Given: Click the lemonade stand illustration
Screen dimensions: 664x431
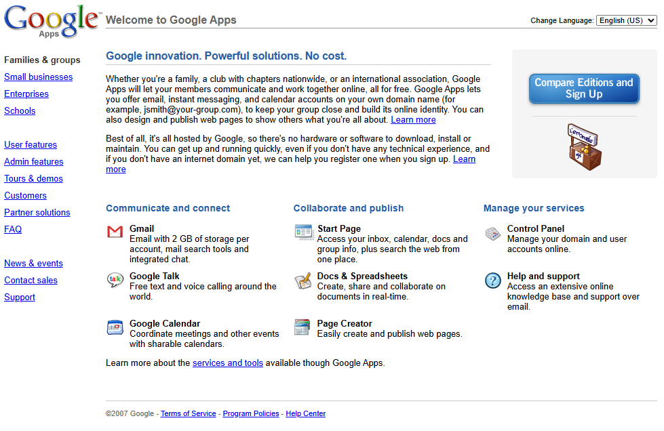Looking at the screenshot, I should tap(583, 146).
